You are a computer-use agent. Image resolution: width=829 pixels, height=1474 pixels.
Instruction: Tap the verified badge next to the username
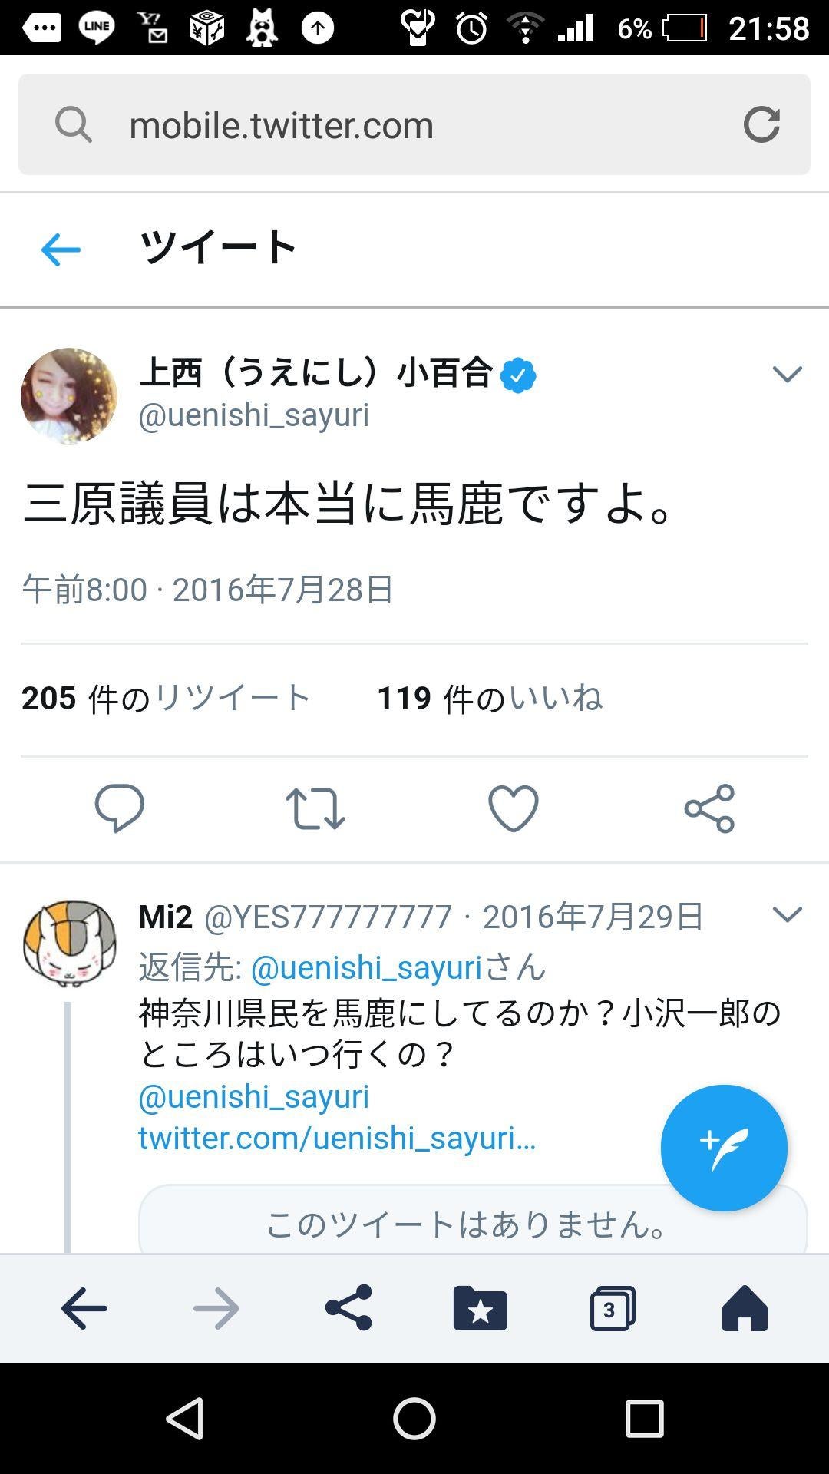tap(519, 374)
